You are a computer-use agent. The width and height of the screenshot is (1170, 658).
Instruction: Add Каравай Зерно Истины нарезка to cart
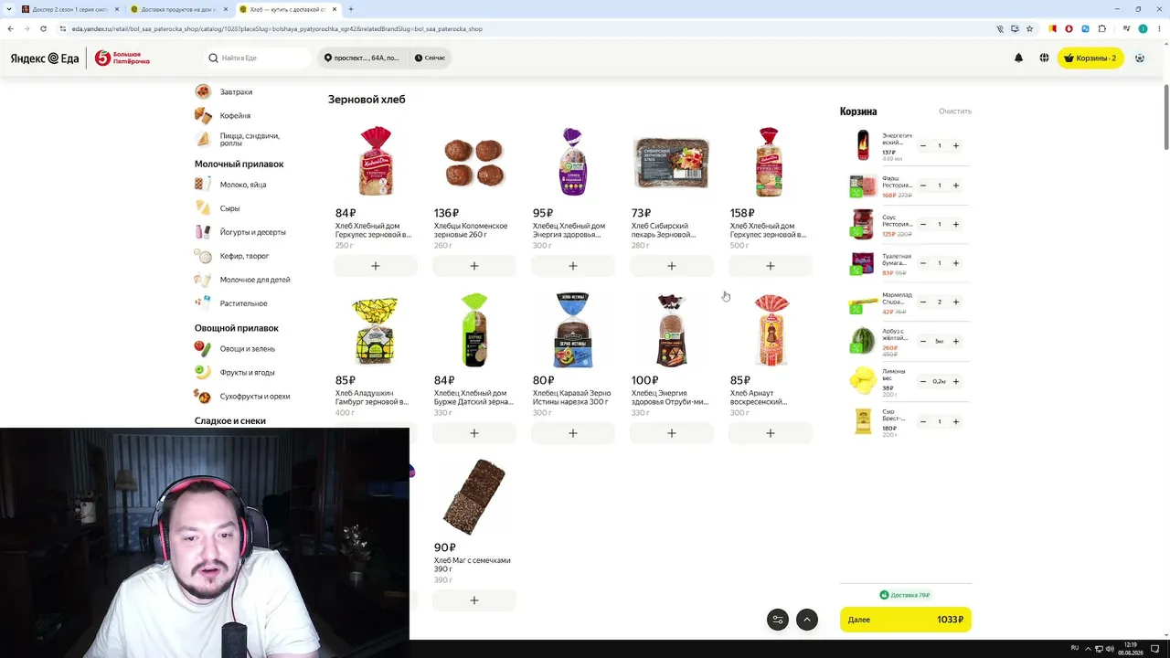[573, 433]
